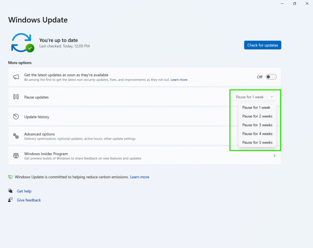The image size is (313, 248).
Task: Open Windows Insider Program chevron
Action: coord(274,156)
